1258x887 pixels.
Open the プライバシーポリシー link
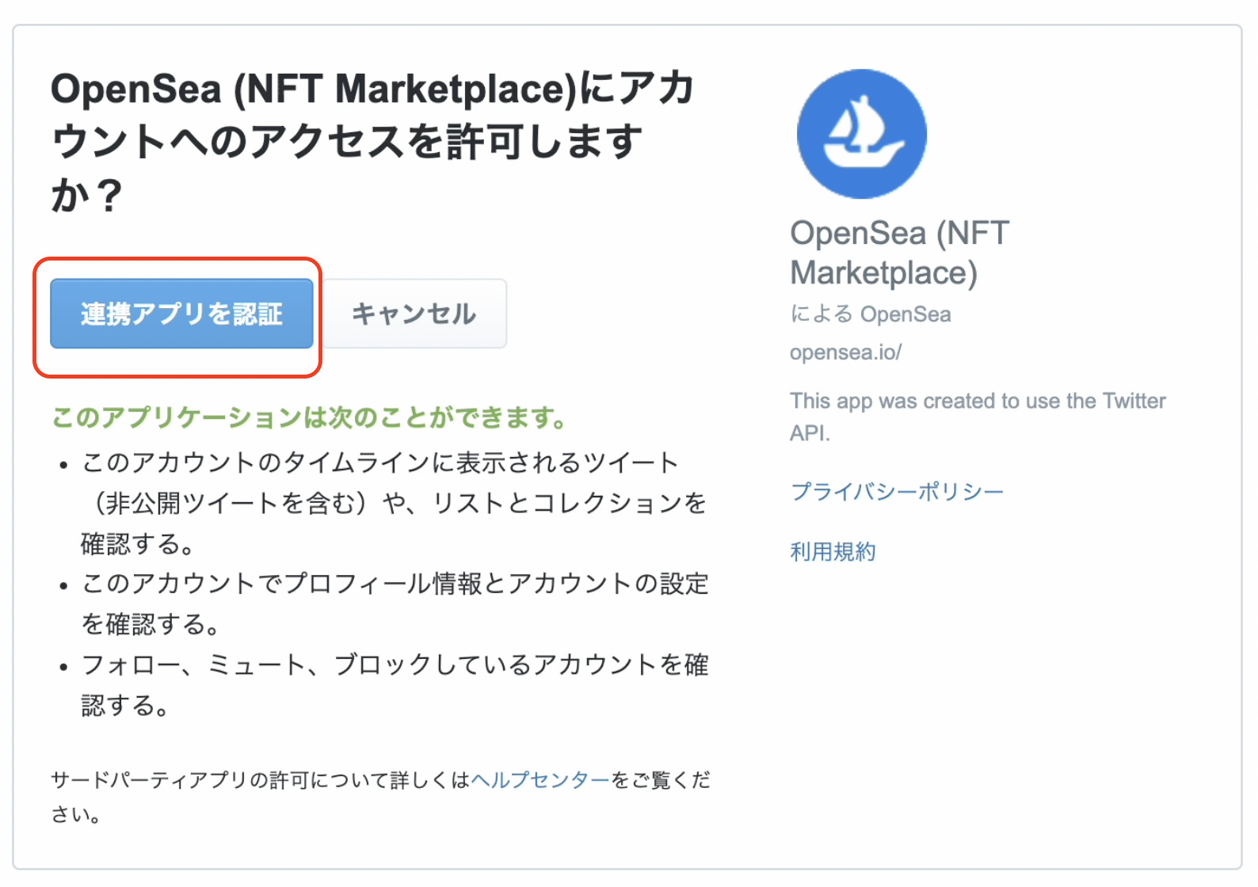(x=897, y=491)
